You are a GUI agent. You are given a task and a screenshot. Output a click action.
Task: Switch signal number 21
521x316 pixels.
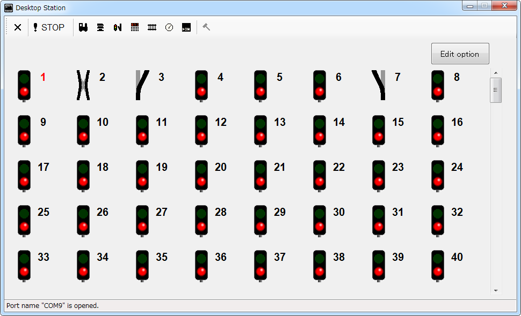(260, 176)
